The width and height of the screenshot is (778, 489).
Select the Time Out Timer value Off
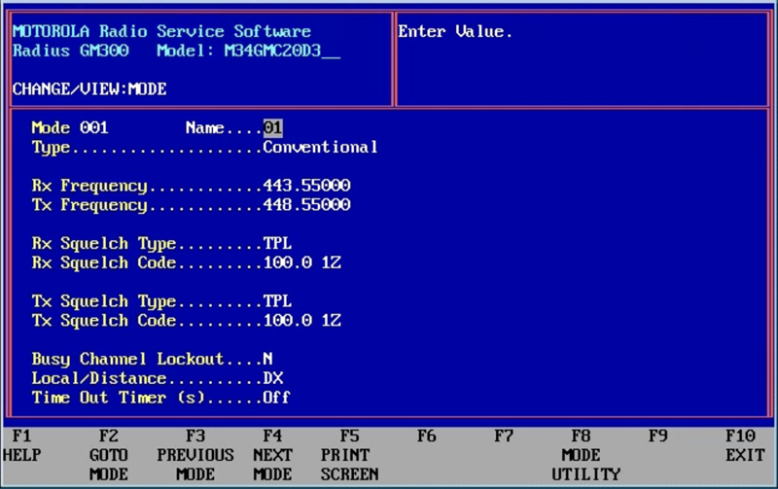tap(276, 398)
